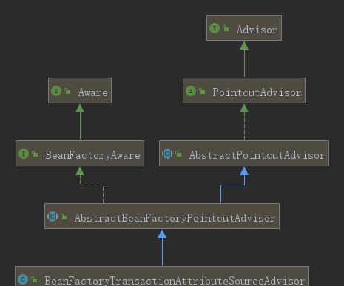Click blue arrow pointing to AbstractBeanFactoryPointcutAdvisor
The height and width of the screenshot is (286, 344).
pyautogui.click(x=162, y=248)
